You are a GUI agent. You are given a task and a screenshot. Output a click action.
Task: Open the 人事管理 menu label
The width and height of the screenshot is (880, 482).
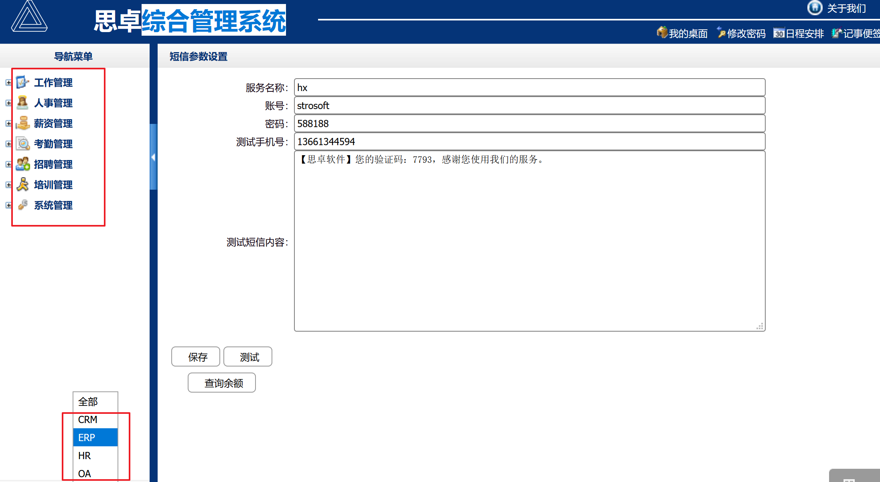point(53,103)
